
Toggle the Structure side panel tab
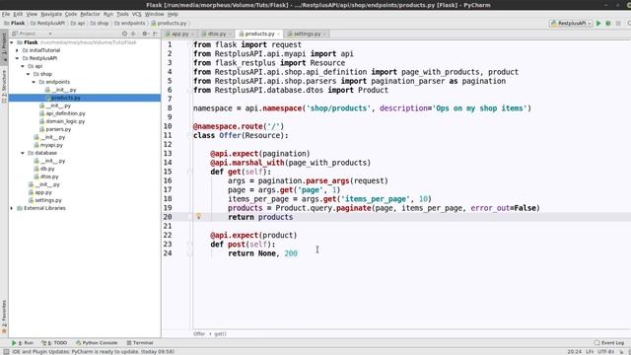[x=4, y=86]
